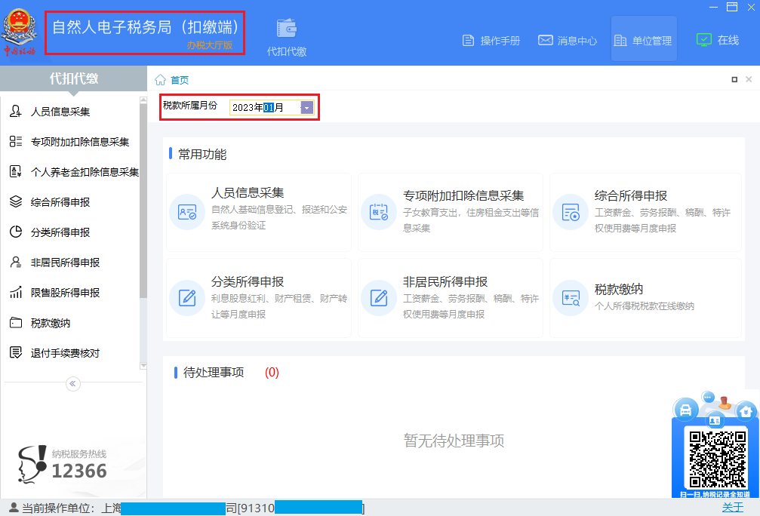Select 退付手续费核对 from the sidebar
This screenshot has width=760, height=516.
(65, 352)
